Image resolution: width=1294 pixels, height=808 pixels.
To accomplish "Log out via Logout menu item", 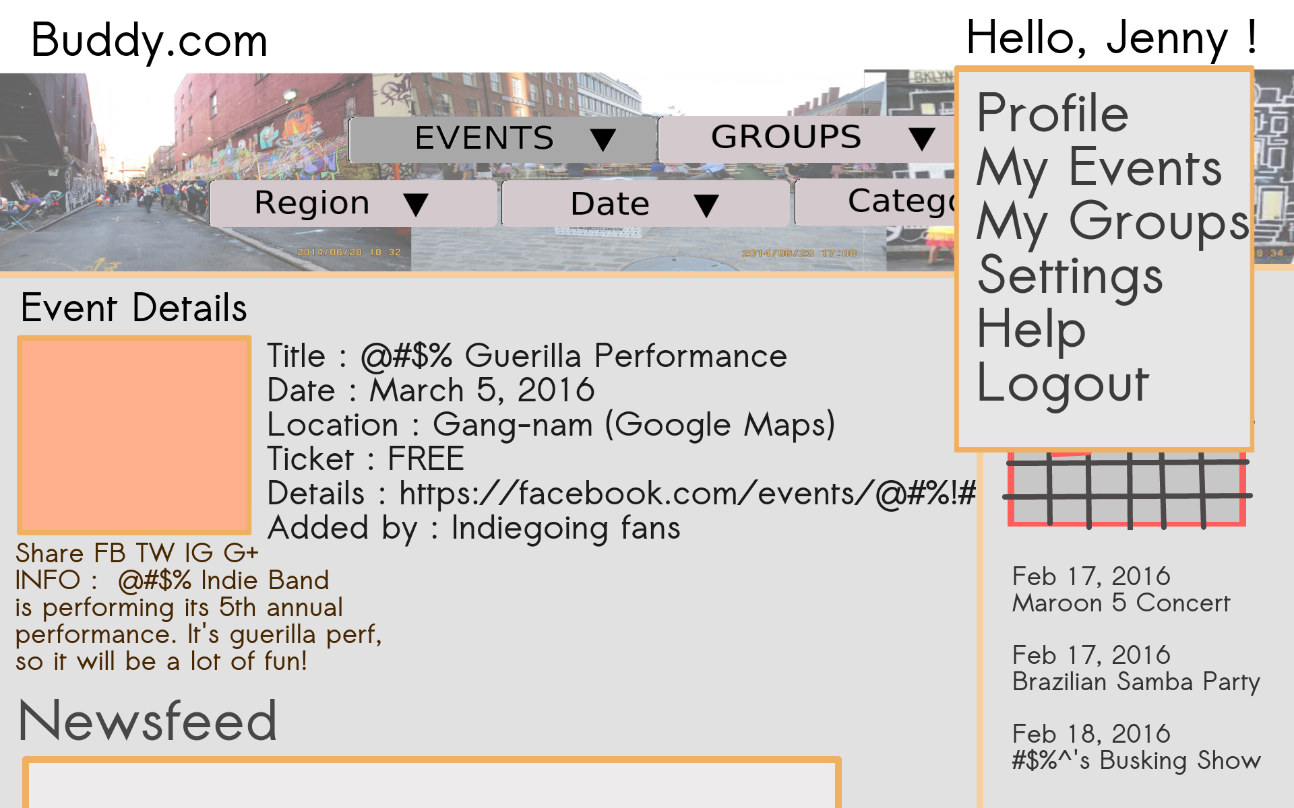I will point(1062,384).
